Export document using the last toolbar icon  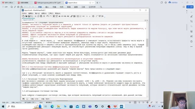tap(102, 16)
